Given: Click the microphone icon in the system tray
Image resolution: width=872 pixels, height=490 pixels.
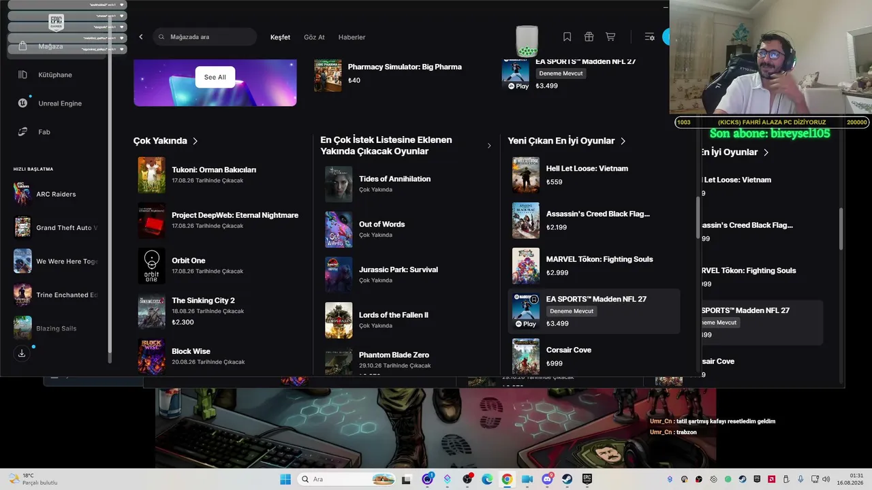Looking at the screenshot, I should pyautogui.click(x=800, y=479).
